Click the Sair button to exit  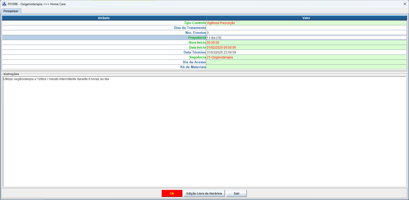click(236, 194)
